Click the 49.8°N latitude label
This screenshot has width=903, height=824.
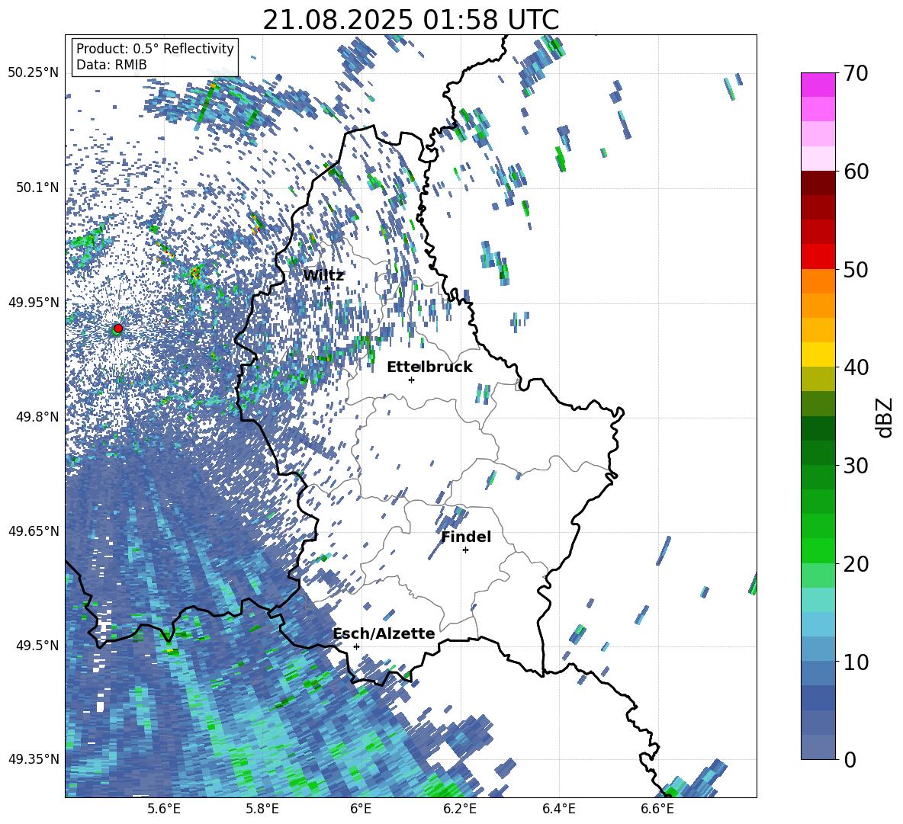coord(39,417)
